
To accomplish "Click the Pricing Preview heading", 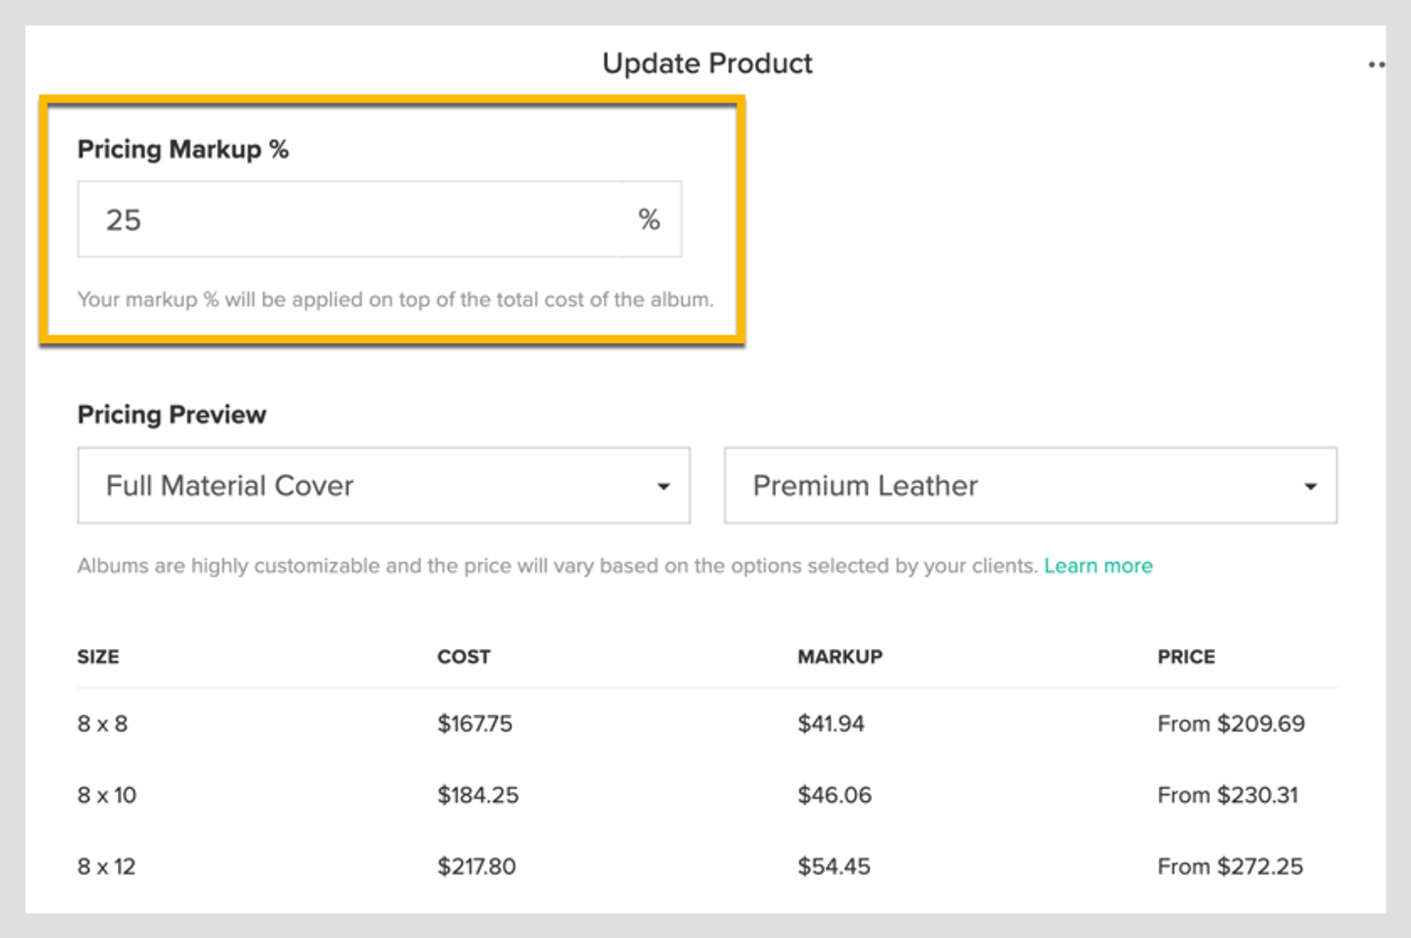I will click(172, 415).
